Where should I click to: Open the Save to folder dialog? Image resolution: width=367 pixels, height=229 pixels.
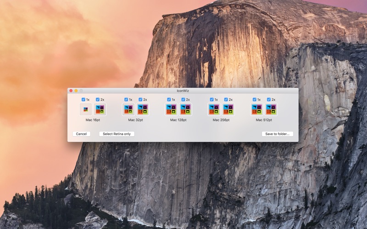click(278, 134)
